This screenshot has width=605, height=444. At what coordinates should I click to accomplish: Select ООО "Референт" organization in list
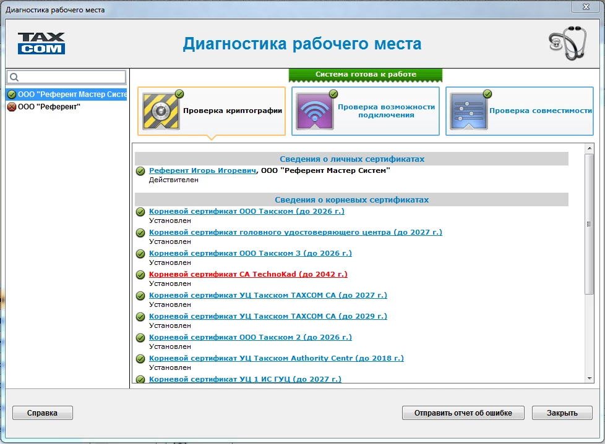pyautogui.click(x=49, y=107)
